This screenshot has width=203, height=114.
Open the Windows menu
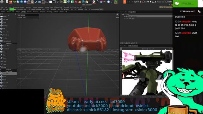(x=41, y=7)
